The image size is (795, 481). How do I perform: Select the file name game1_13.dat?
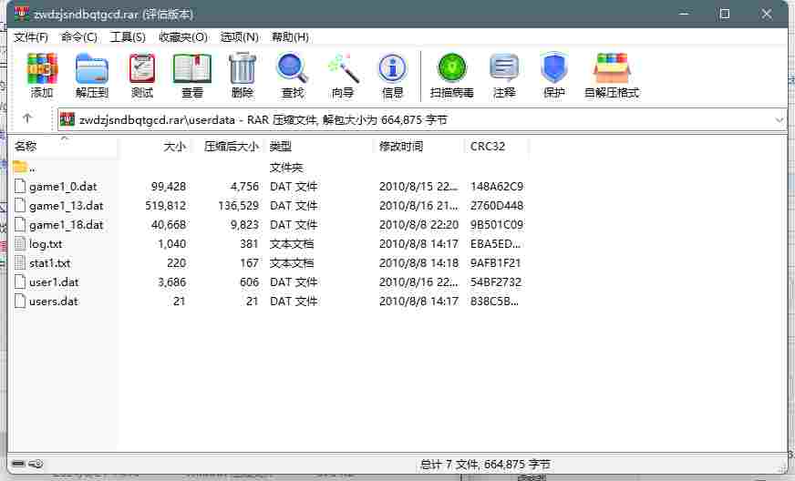(x=66, y=206)
